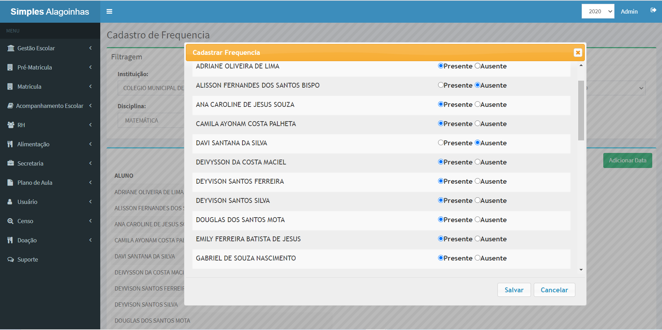Click the logout icon next to Admin
Image resolution: width=662 pixels, height=330 pixels.
pyautogui.click(x=653, y=10)
